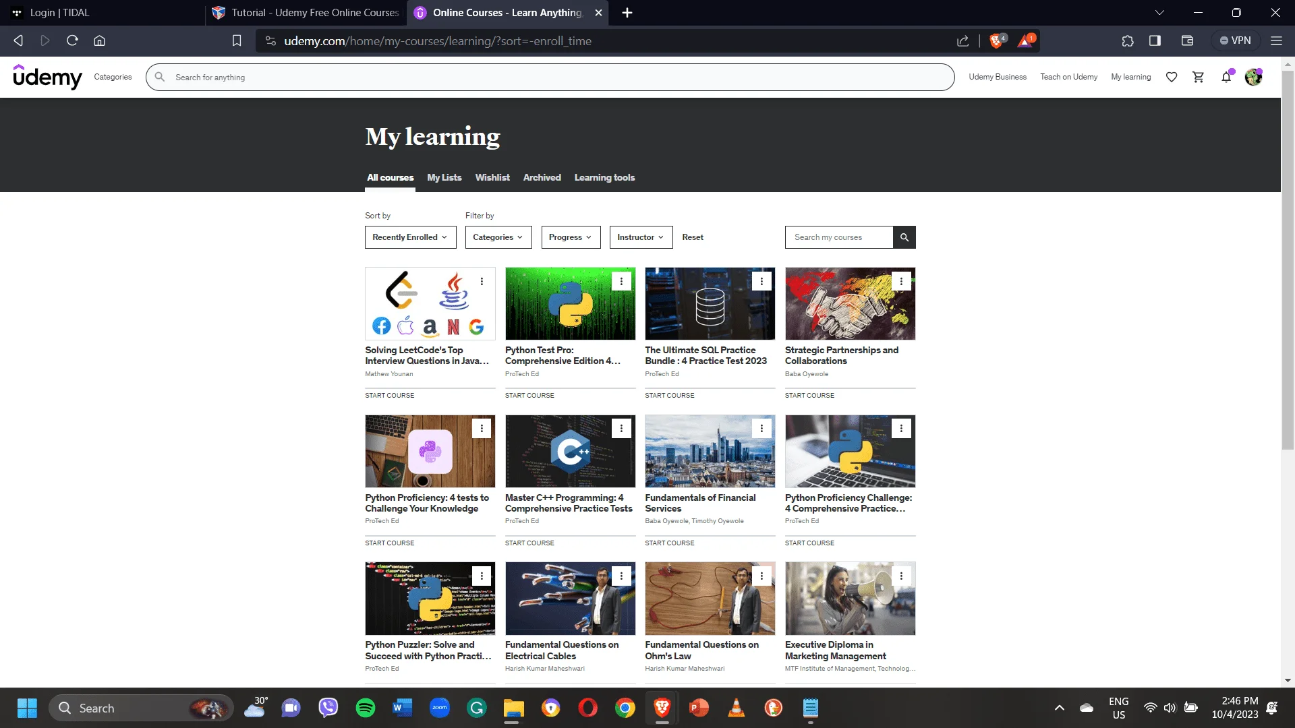This screenshot has width=1295, height=728.
Task: Toggle the browser sidebar panel icon
Action: tap(1155, 40)
